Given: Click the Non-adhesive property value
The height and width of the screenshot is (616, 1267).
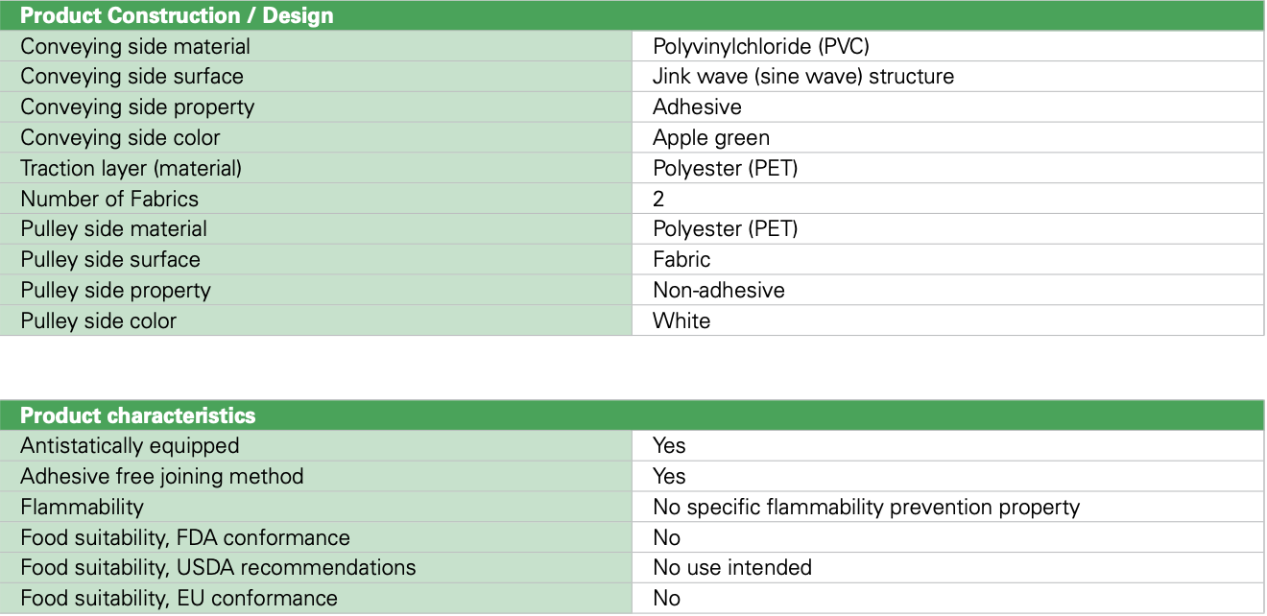Looking at the screenshot, I should 718,290.
